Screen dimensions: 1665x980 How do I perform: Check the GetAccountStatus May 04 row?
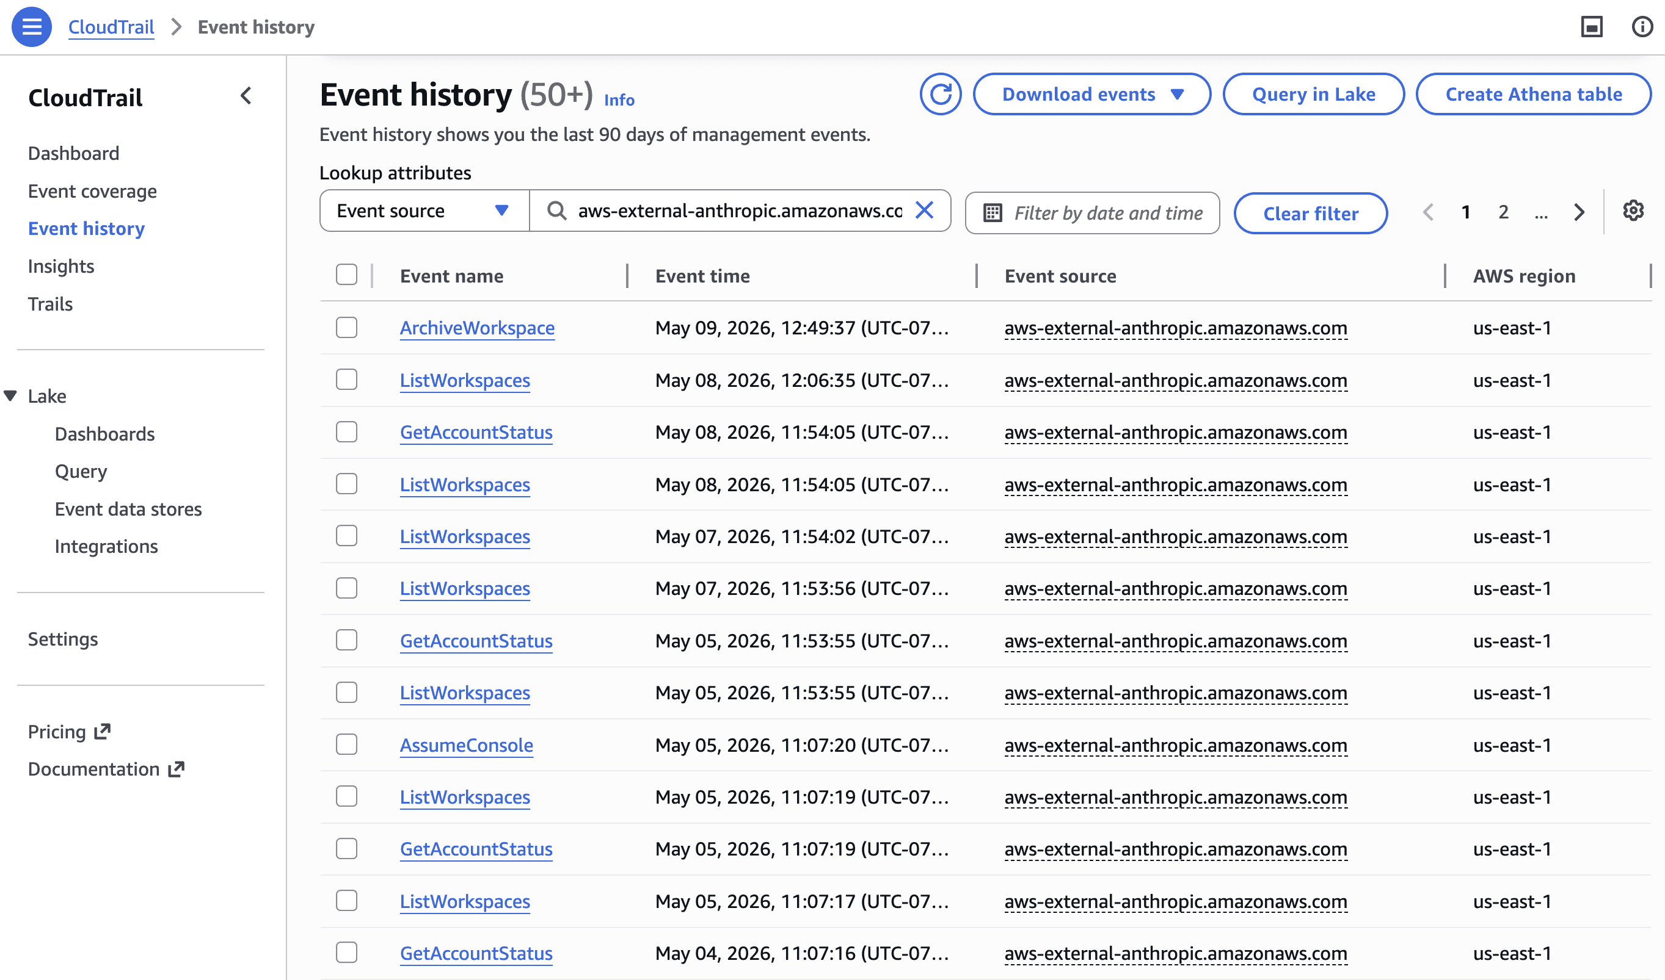point(346,953)
